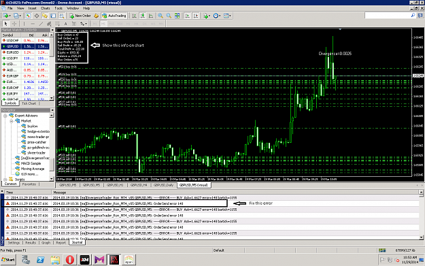
Task: Select the Equidistant Channel tool
Action: pos(49,24)
